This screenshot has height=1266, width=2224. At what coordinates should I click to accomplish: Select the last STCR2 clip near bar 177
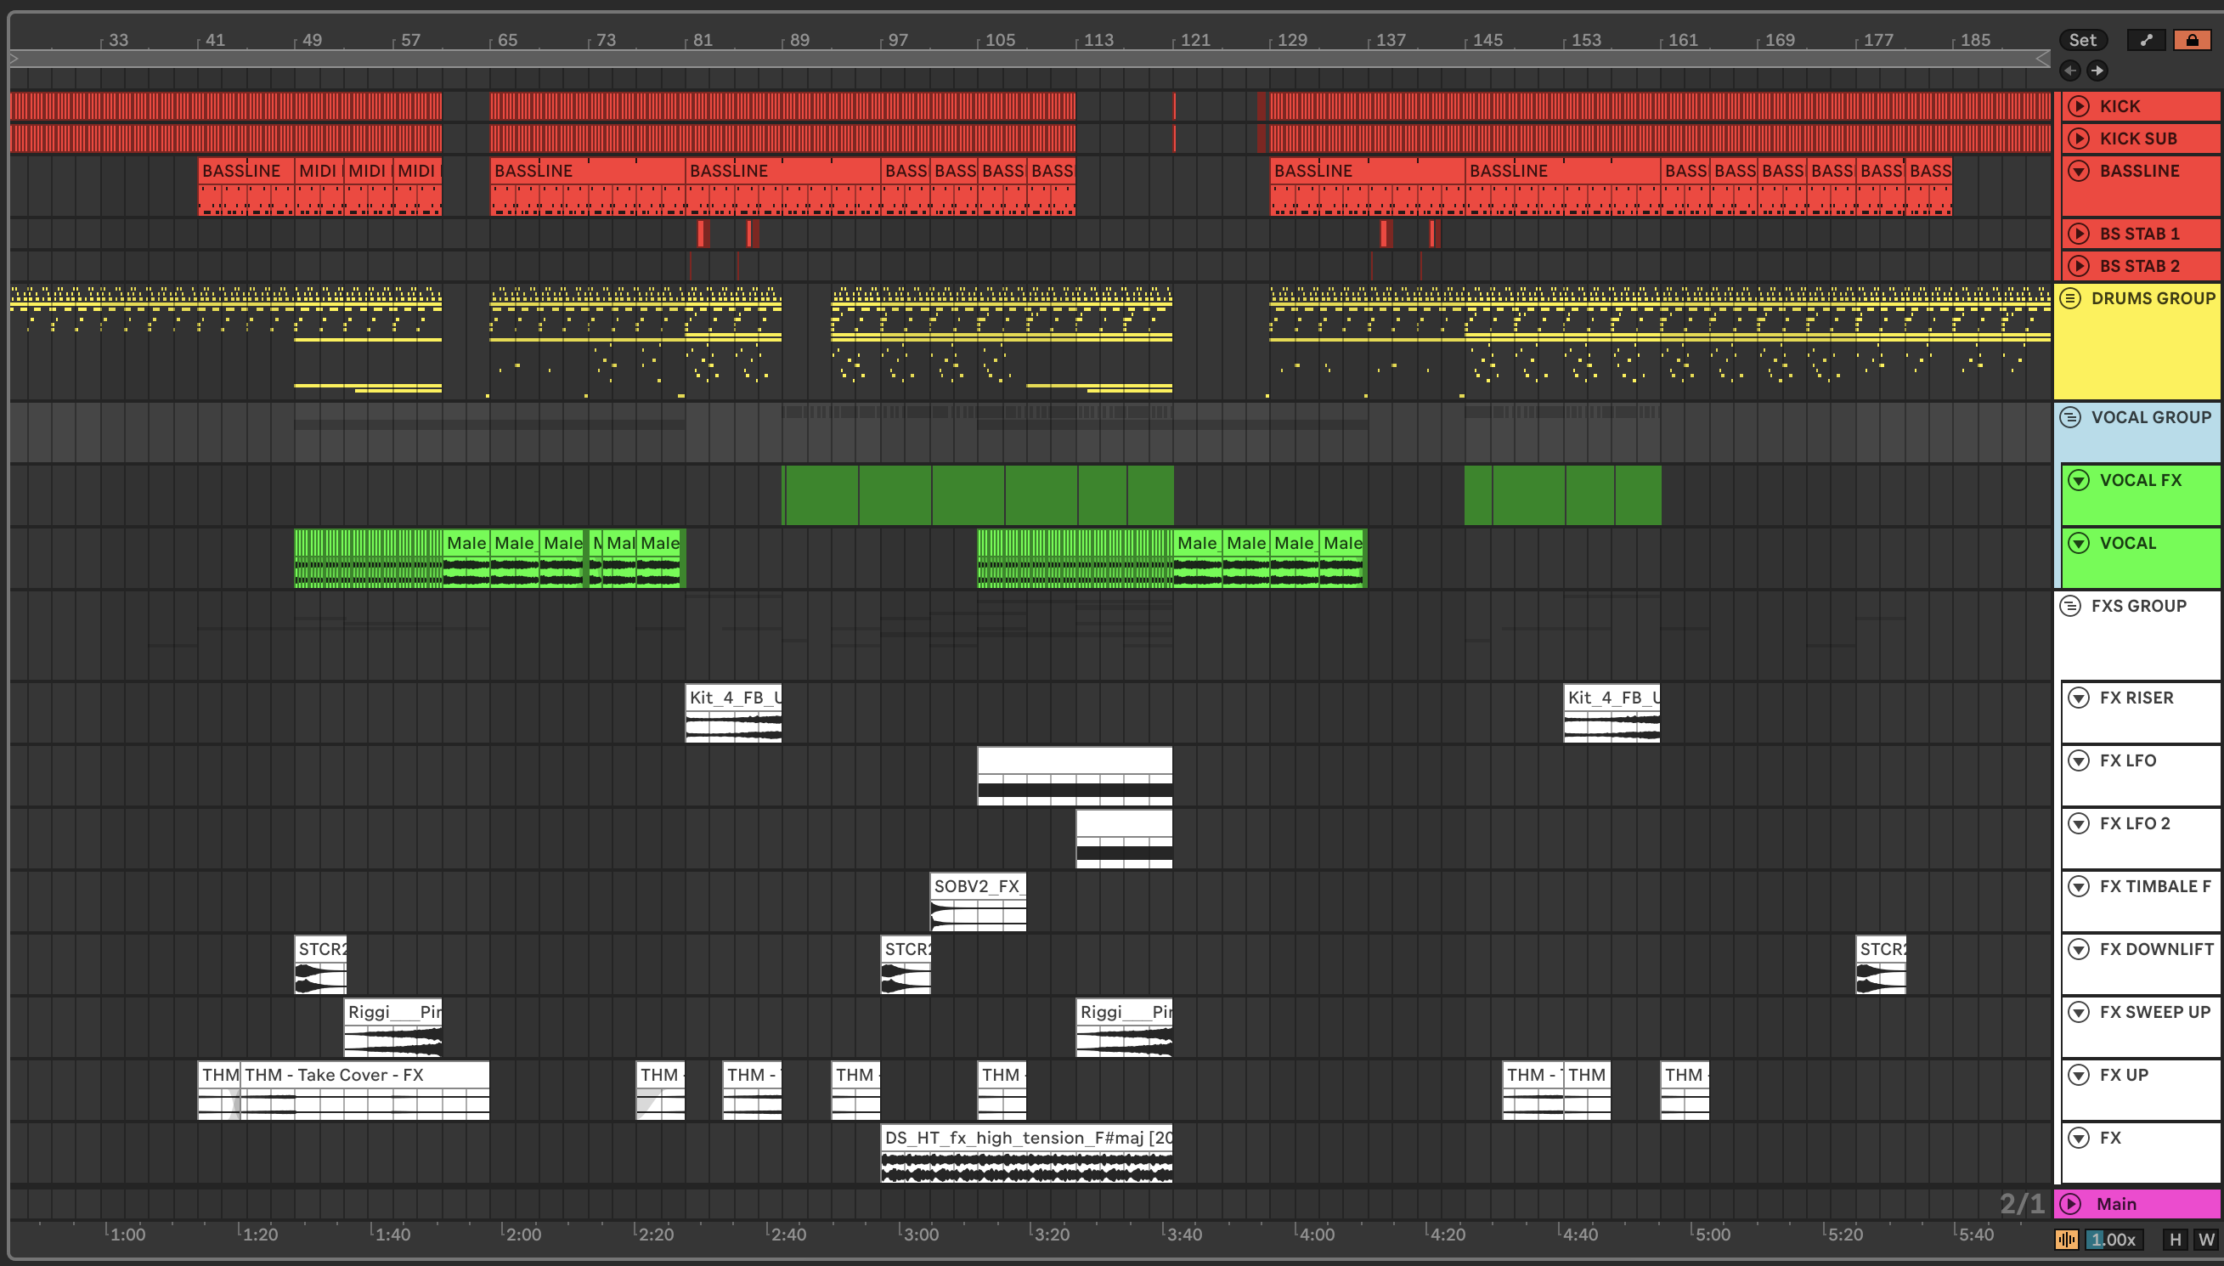tap(1881, 964)
